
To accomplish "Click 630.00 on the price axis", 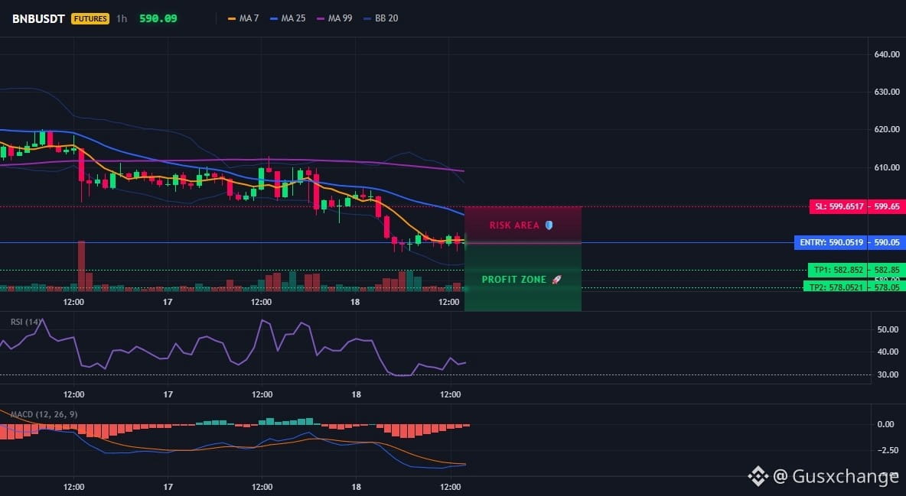I will click(887, 92).
